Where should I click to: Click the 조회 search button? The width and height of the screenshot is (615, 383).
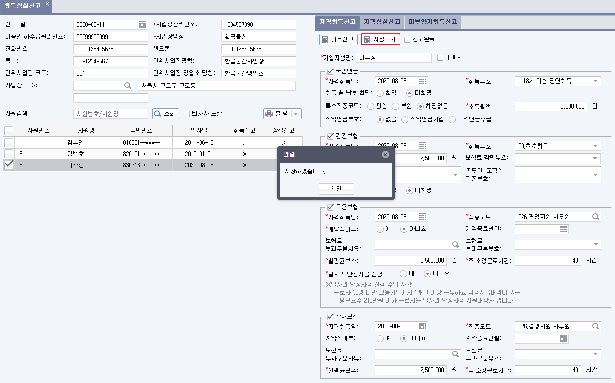pos(165,114)
